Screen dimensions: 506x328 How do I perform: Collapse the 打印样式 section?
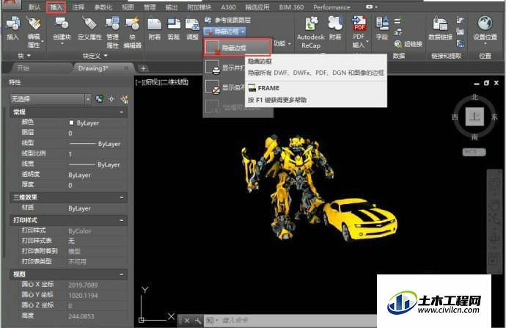point(122,220)
